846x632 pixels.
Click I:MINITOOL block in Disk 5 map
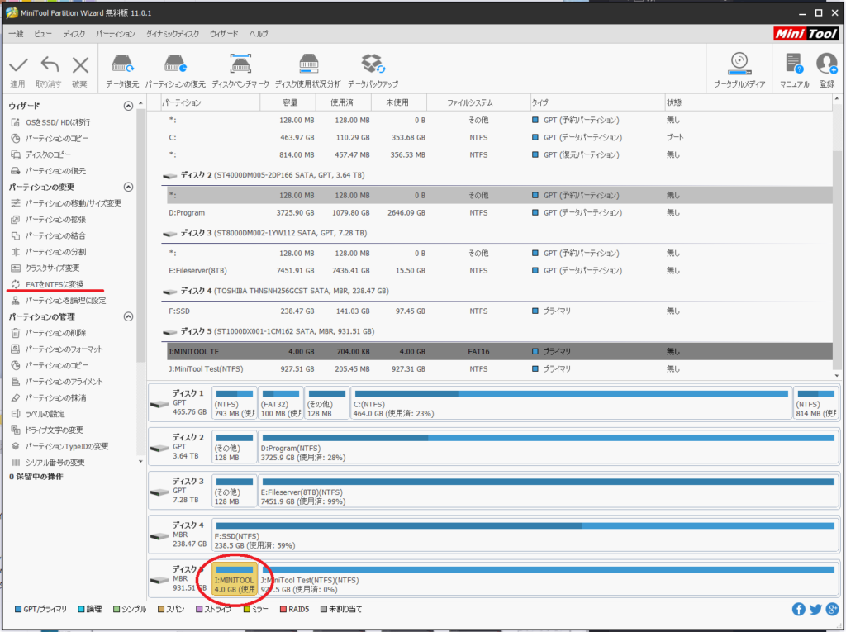tap(234, 578)
